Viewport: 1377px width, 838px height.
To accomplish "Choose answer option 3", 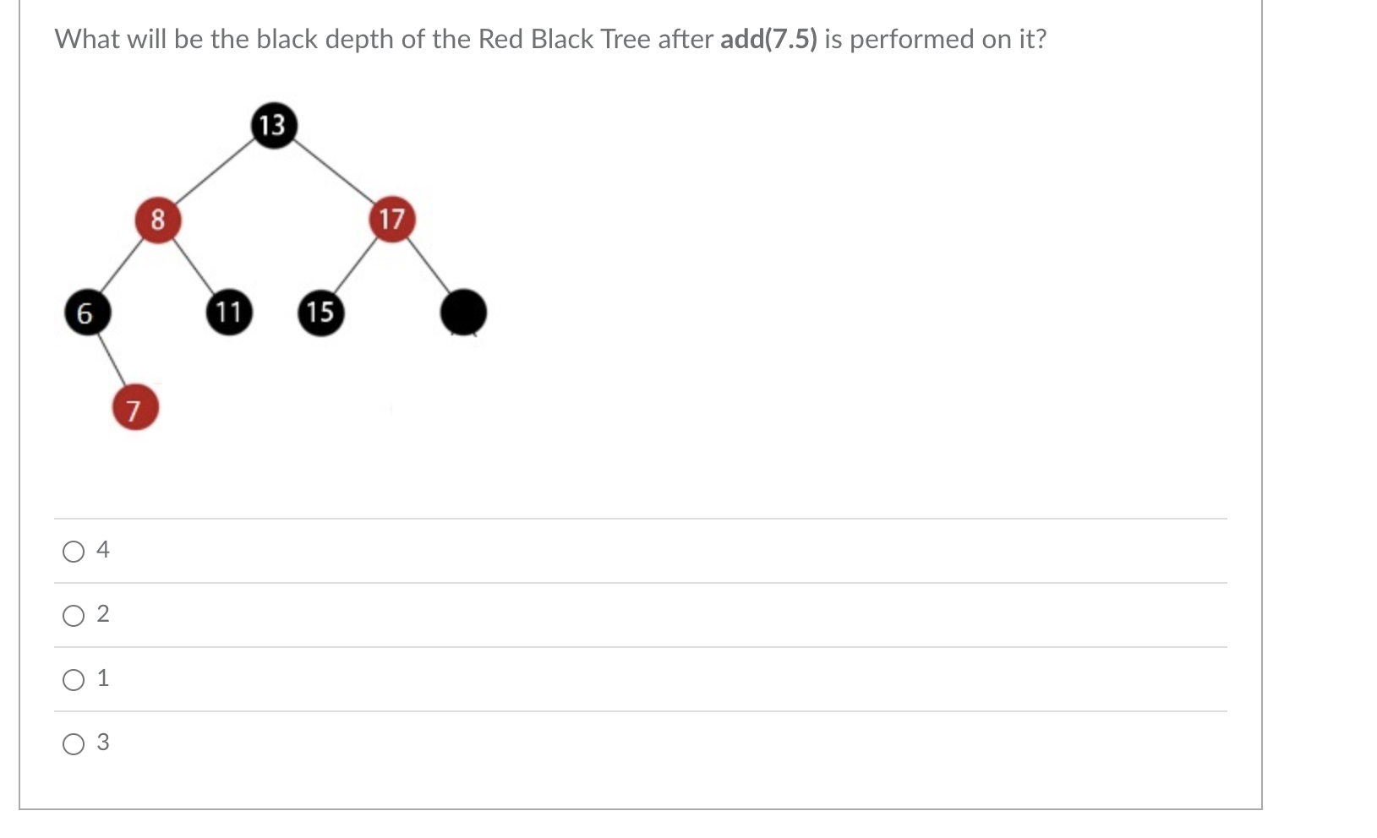I will pyautogui.click(x=74, y=743).
